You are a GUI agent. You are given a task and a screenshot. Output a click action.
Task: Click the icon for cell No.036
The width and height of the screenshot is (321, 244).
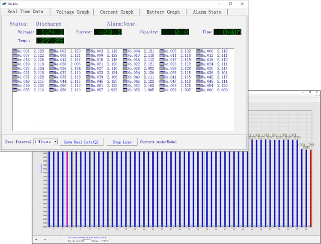[x=199, y=73]
